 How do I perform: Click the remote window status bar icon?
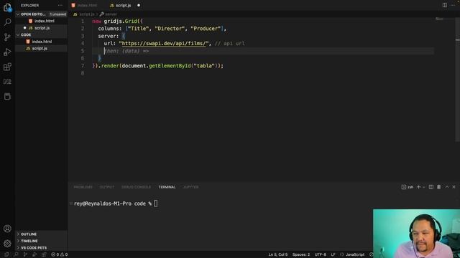(6, 254)
